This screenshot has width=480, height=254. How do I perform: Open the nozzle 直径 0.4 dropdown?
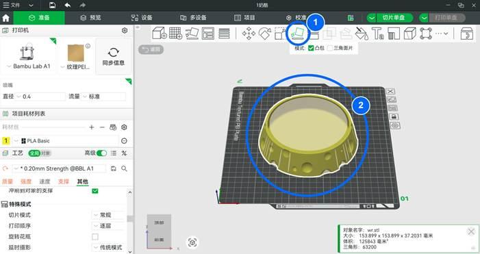click(40, 97)
